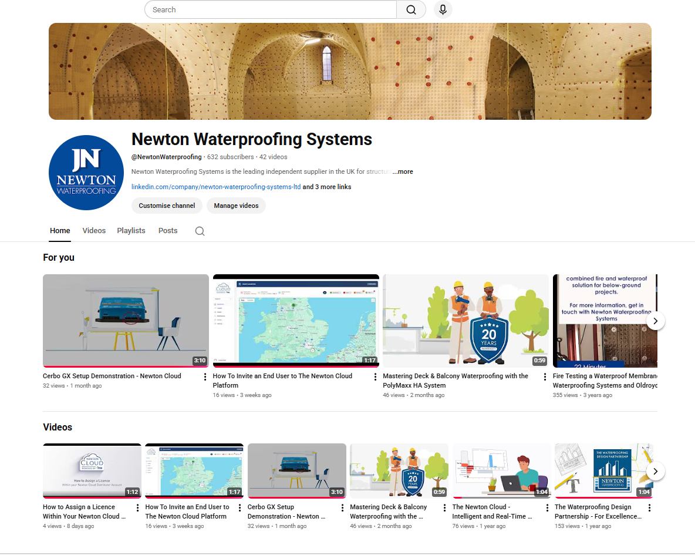Open the LinkedIn company link
The width and height of the screenshot is (695, 555).
coord(216,187)
